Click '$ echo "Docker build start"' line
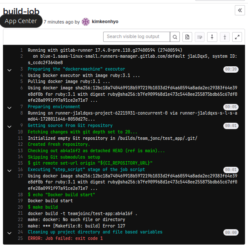The width and height of the screenshot is (248, 251). tap(61, 195)
